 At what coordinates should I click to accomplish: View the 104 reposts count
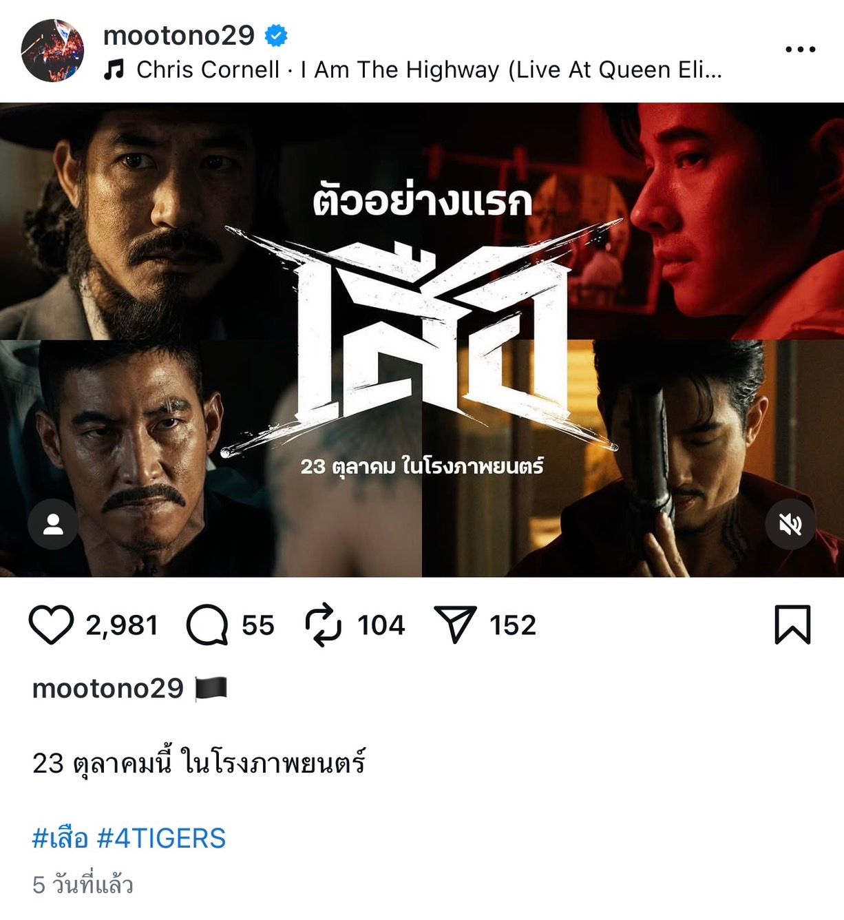[x=381, y=625]
